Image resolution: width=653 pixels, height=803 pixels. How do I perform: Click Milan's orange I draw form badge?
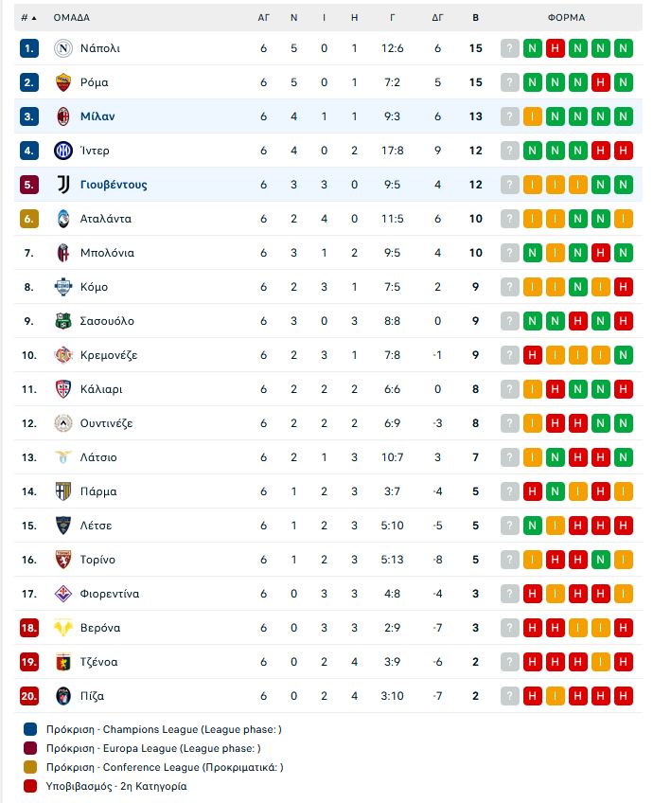532,116
